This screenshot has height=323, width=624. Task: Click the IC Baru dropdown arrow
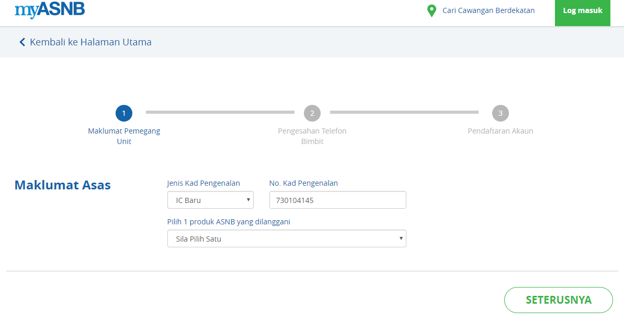pyautogui.click(x=248, y=200)
